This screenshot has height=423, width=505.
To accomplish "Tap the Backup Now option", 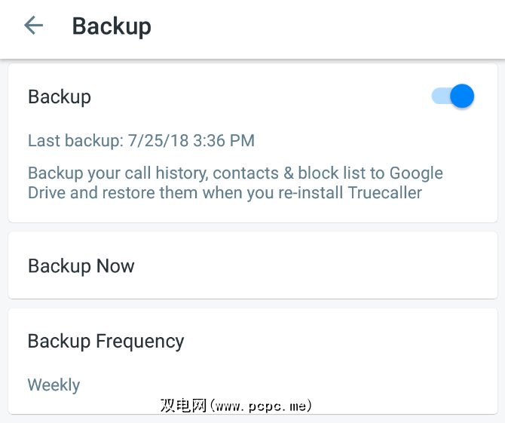I will (x=81, y=266).
